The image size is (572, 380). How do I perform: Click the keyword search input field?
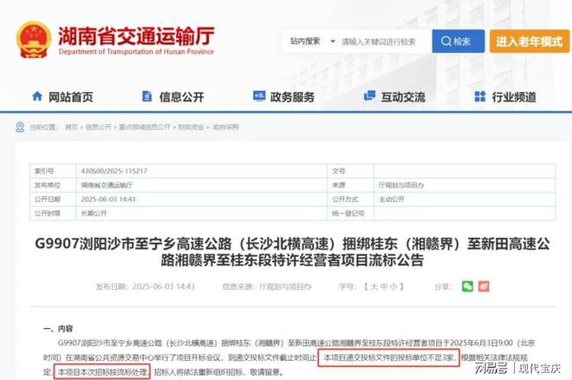pos(381,41)
